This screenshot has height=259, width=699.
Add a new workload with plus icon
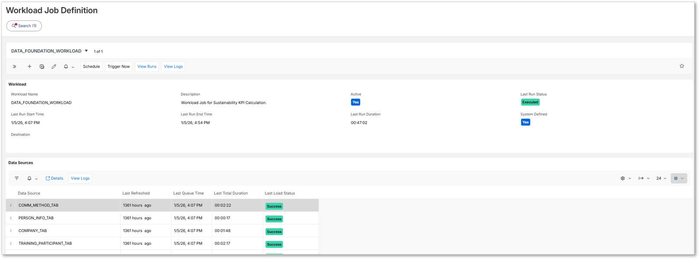(x=29, y=67)
